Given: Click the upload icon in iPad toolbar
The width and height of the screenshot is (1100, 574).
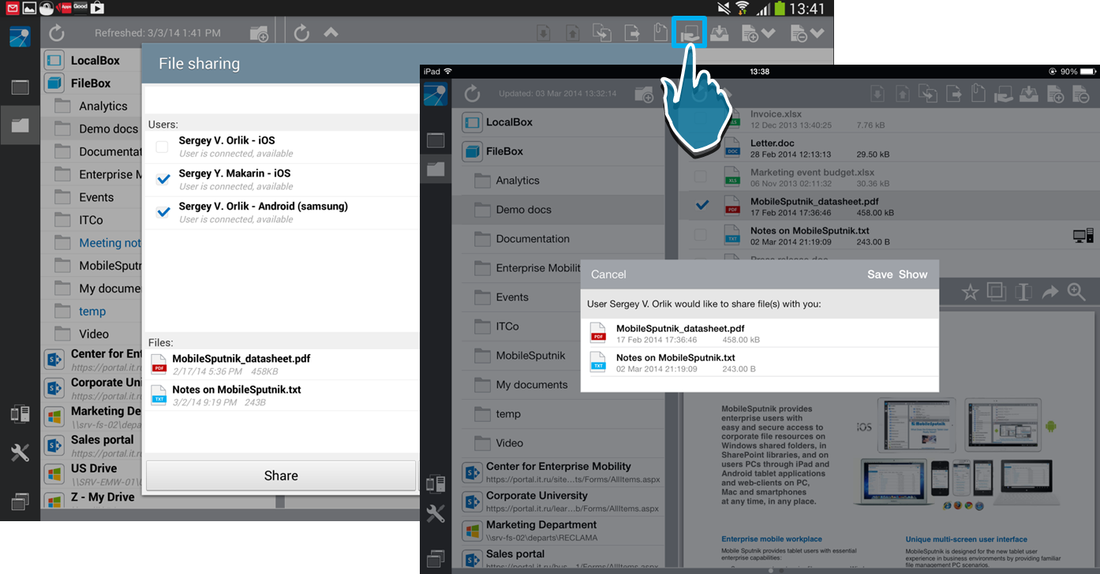Looking at the screenshot, I should (x=902, y=94).
